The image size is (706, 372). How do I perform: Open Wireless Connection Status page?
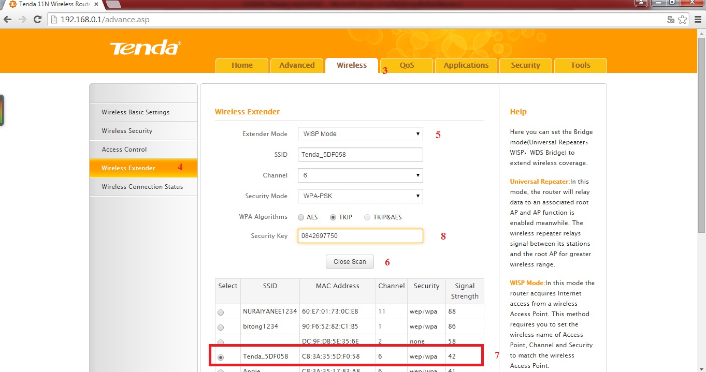143,187
